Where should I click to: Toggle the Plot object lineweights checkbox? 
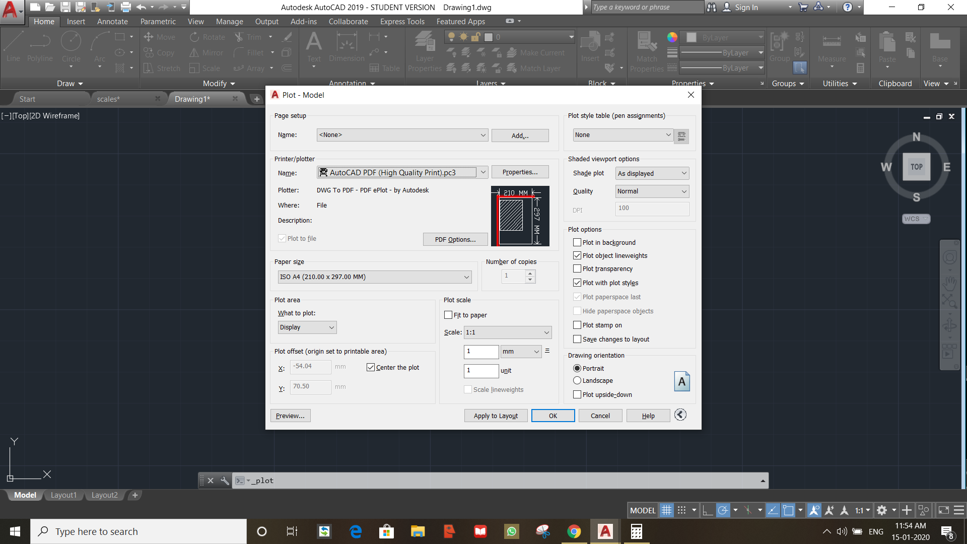click(x=577, y=255)
